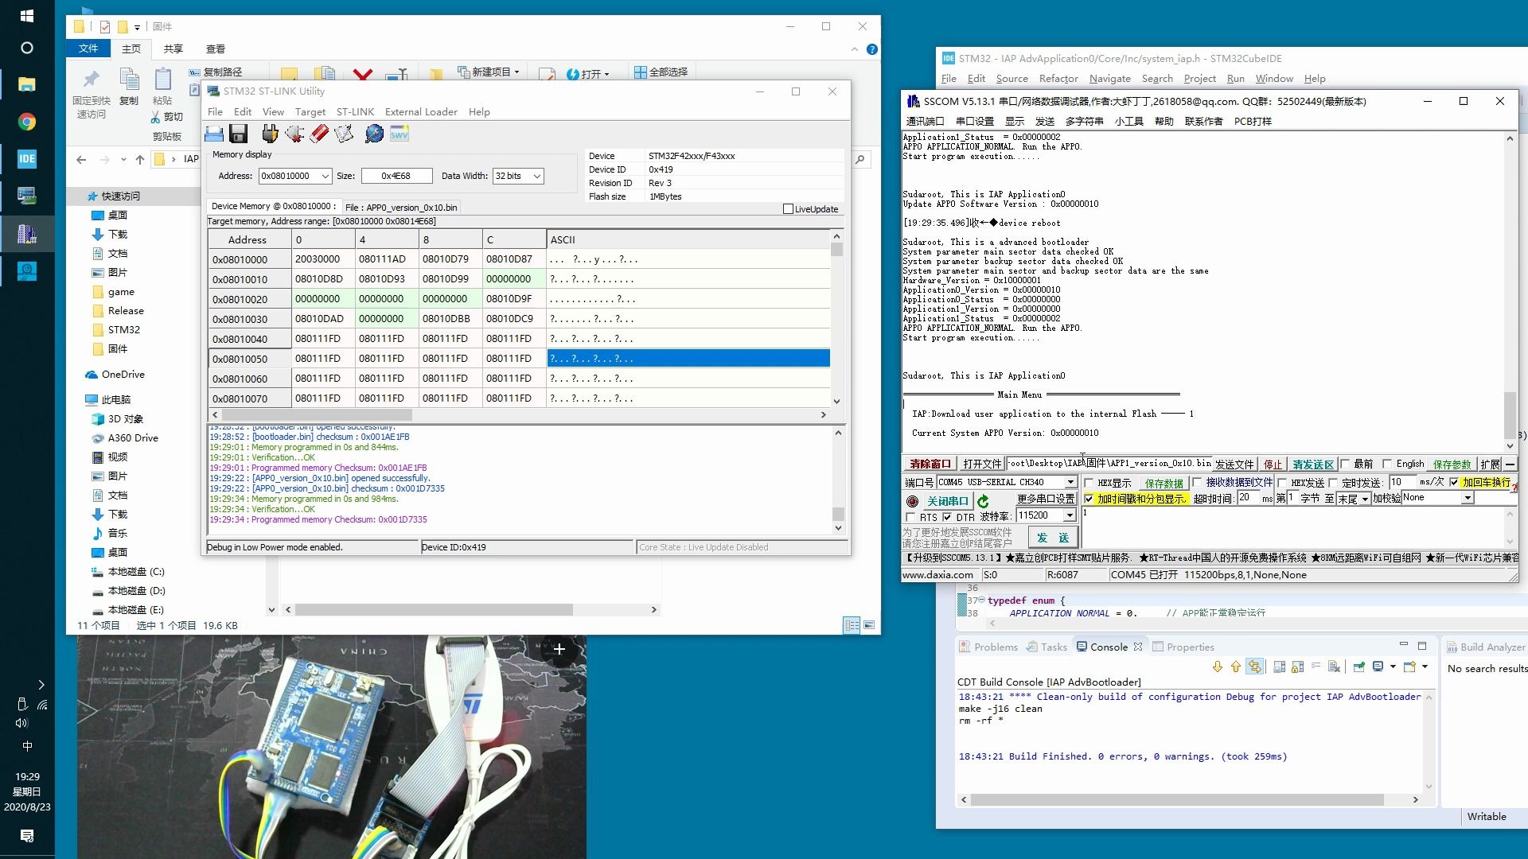Click the 发送文件 send file button
Viewport: 1528px width, 859px height.
click(x=1234, y=464)
